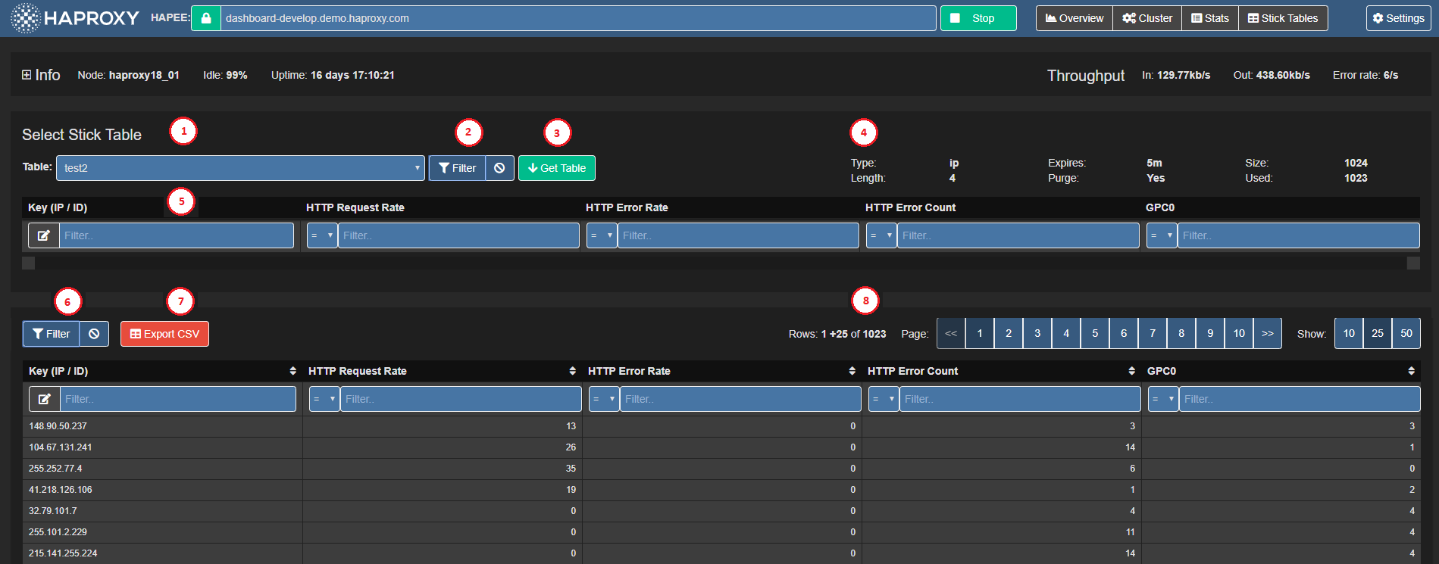Clear the stick table filter with the ban icon

[499, 168]
